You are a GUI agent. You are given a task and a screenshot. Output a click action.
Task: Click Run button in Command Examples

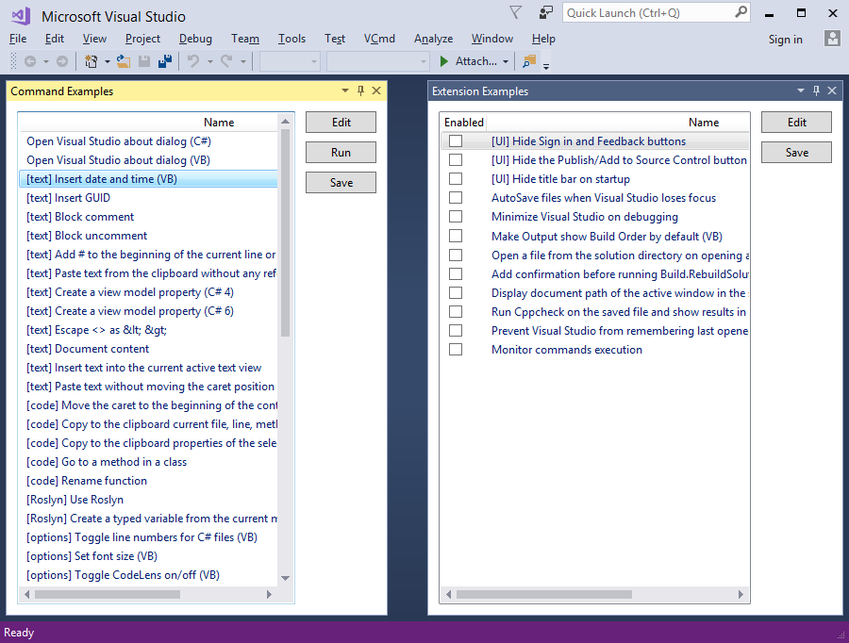341,153
